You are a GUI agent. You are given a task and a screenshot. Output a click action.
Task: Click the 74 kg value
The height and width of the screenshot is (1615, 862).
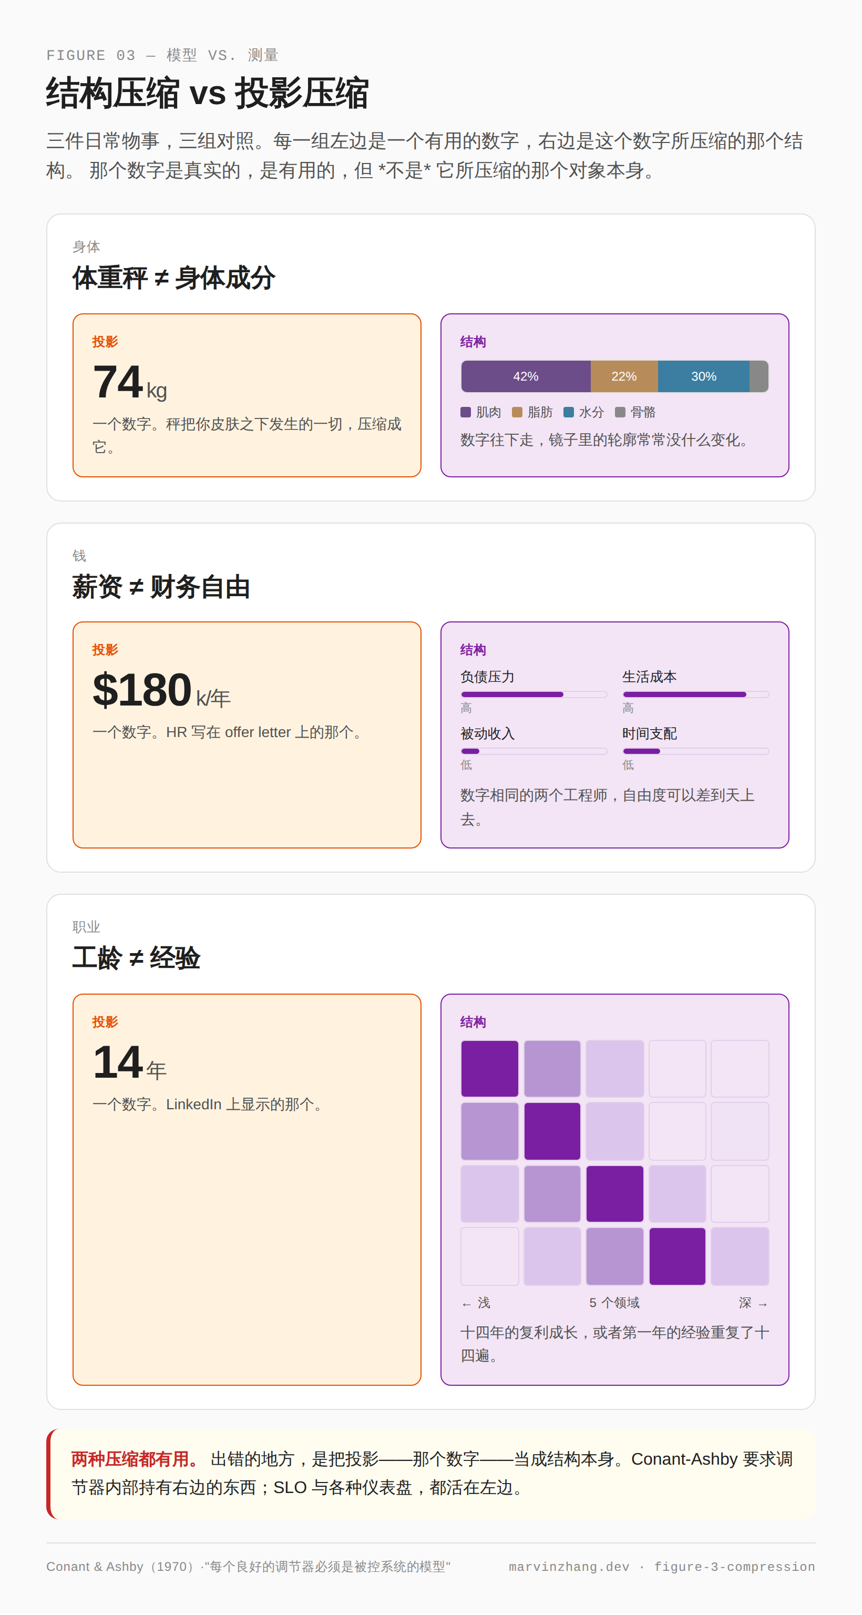pyautogui.click(x=130, y=382)
